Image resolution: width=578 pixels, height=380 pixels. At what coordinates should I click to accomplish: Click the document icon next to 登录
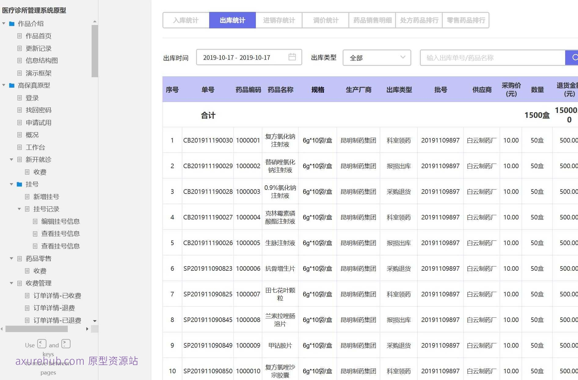[19, 98]
